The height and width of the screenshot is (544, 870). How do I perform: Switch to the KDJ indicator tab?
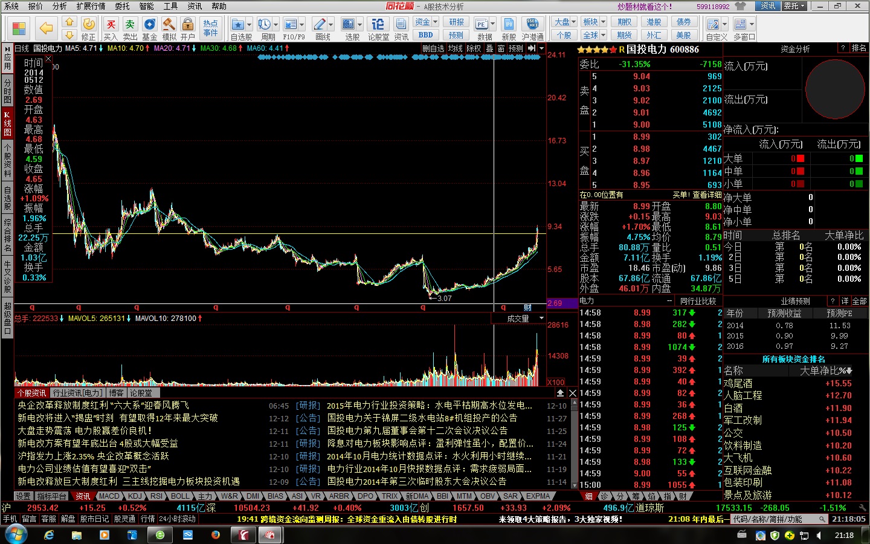pyautogui.click(x=135, y=496)
